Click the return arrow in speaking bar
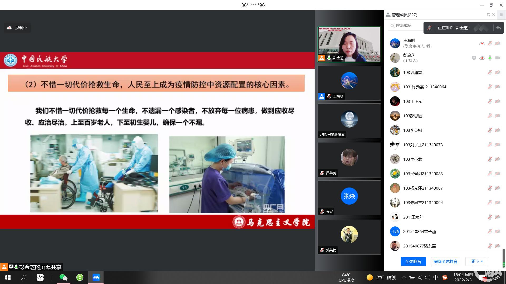506x284 pixels. (x=498, y=28)
